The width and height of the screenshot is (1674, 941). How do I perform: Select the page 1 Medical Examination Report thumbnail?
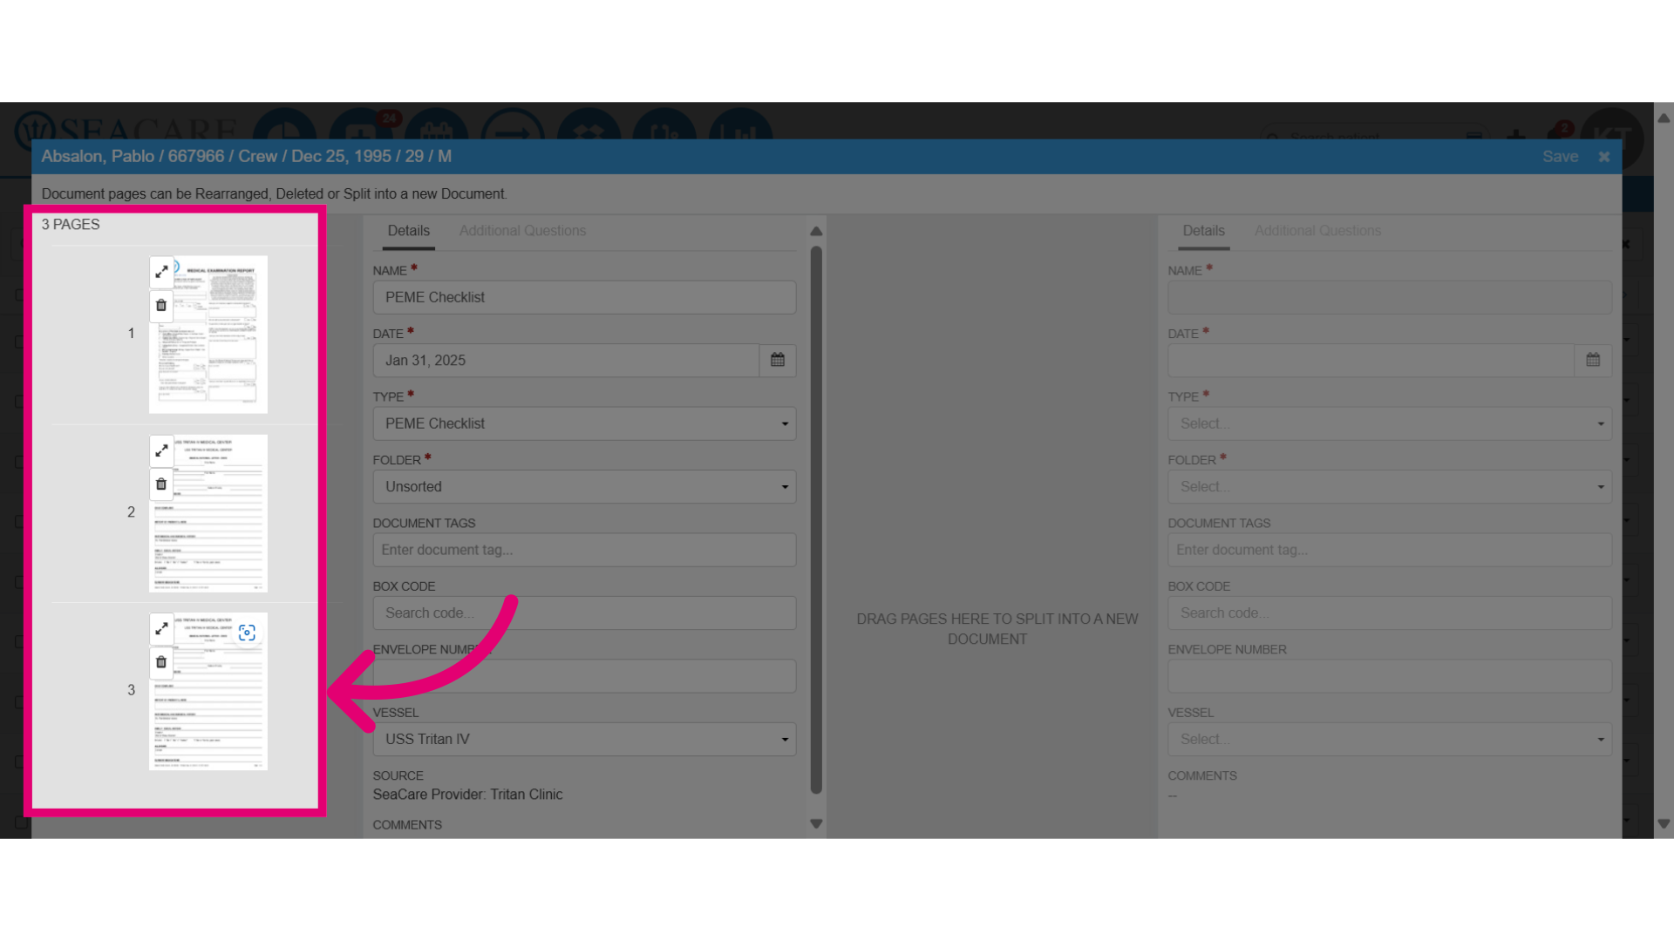(x=208, y=335)
